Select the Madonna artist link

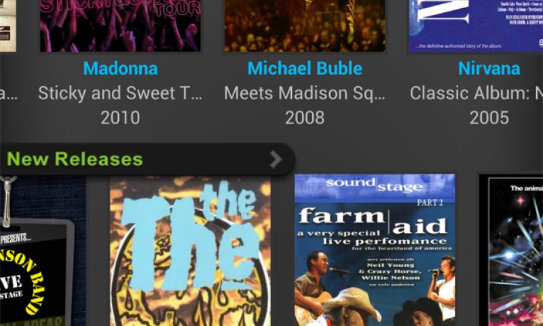[121, 68]
